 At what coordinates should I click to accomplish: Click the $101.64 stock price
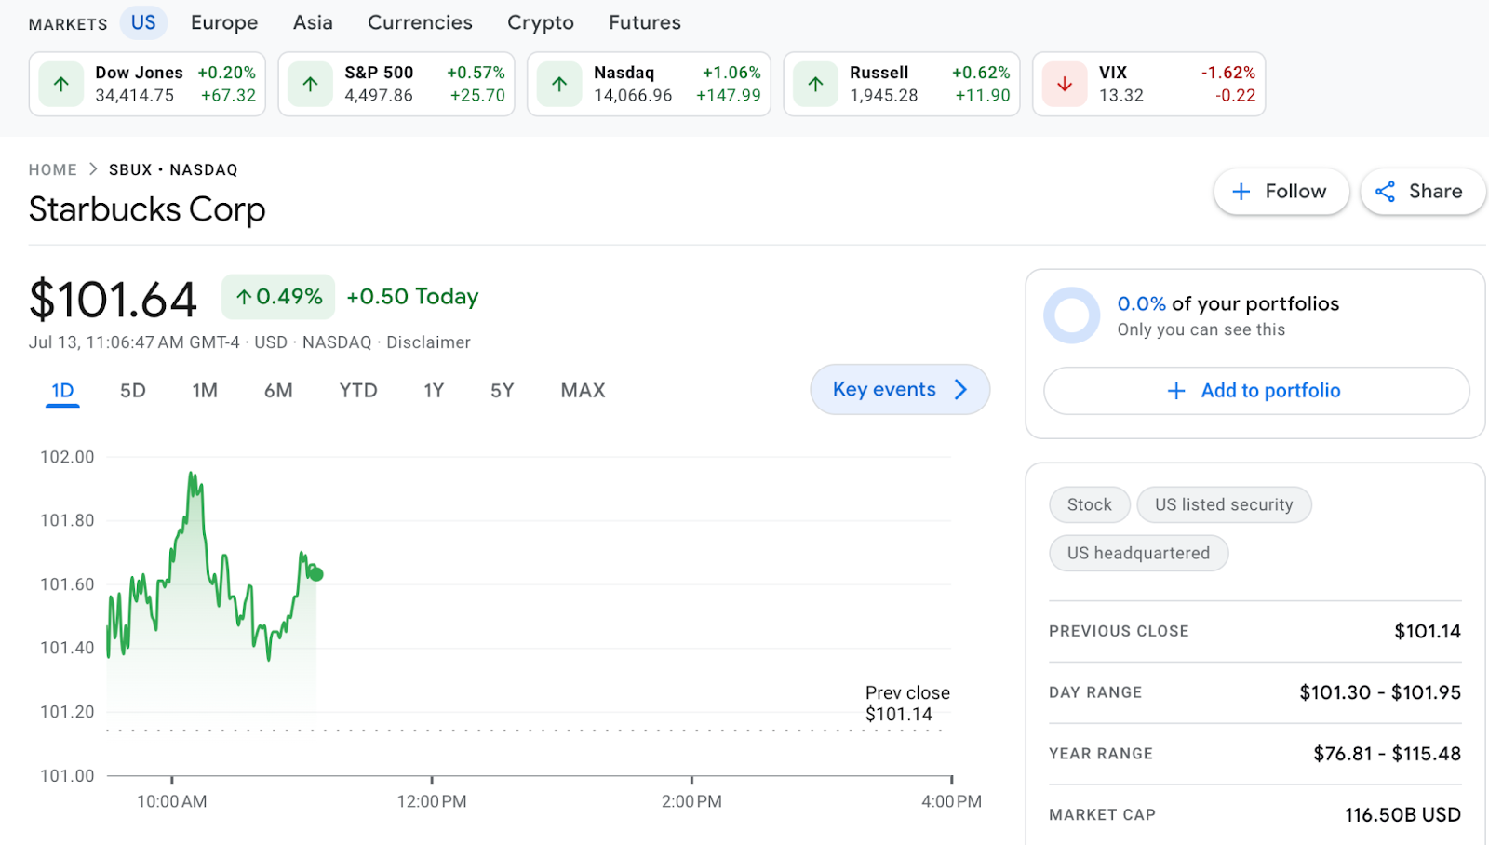click(113, 300)
